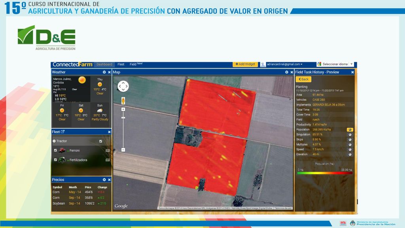The image size is (405, 228).
Task: Click the '61.44 ha' area value
Action: tap(318, 95)
